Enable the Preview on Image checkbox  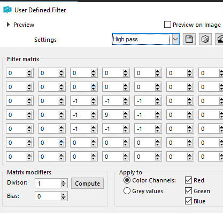[167, 25]
